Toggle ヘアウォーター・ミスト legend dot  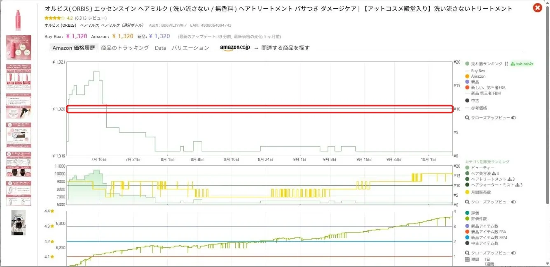[467, 185]
